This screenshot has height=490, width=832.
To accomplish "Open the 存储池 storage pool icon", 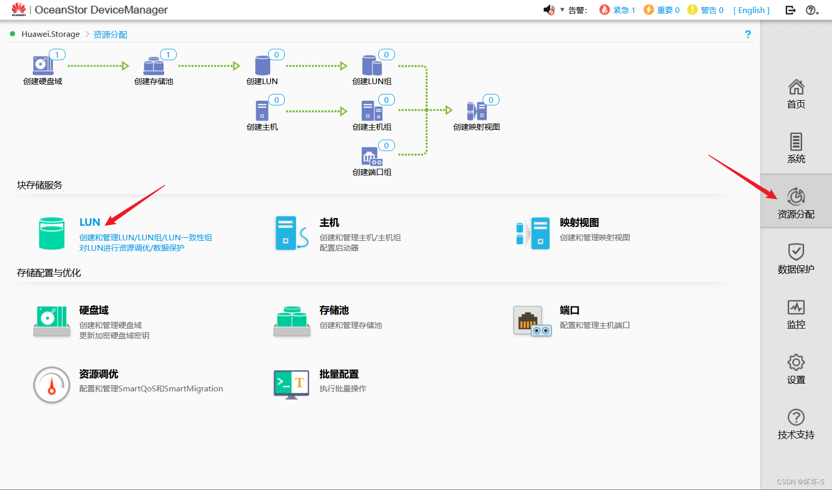I will point(292,321).
